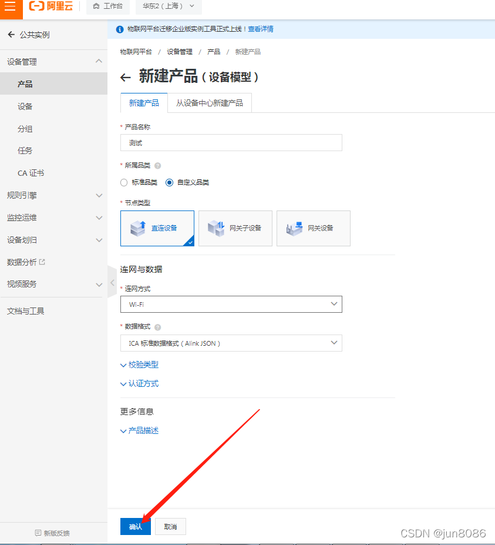Expand the 产品描述 section

click(x=139, y=430)
